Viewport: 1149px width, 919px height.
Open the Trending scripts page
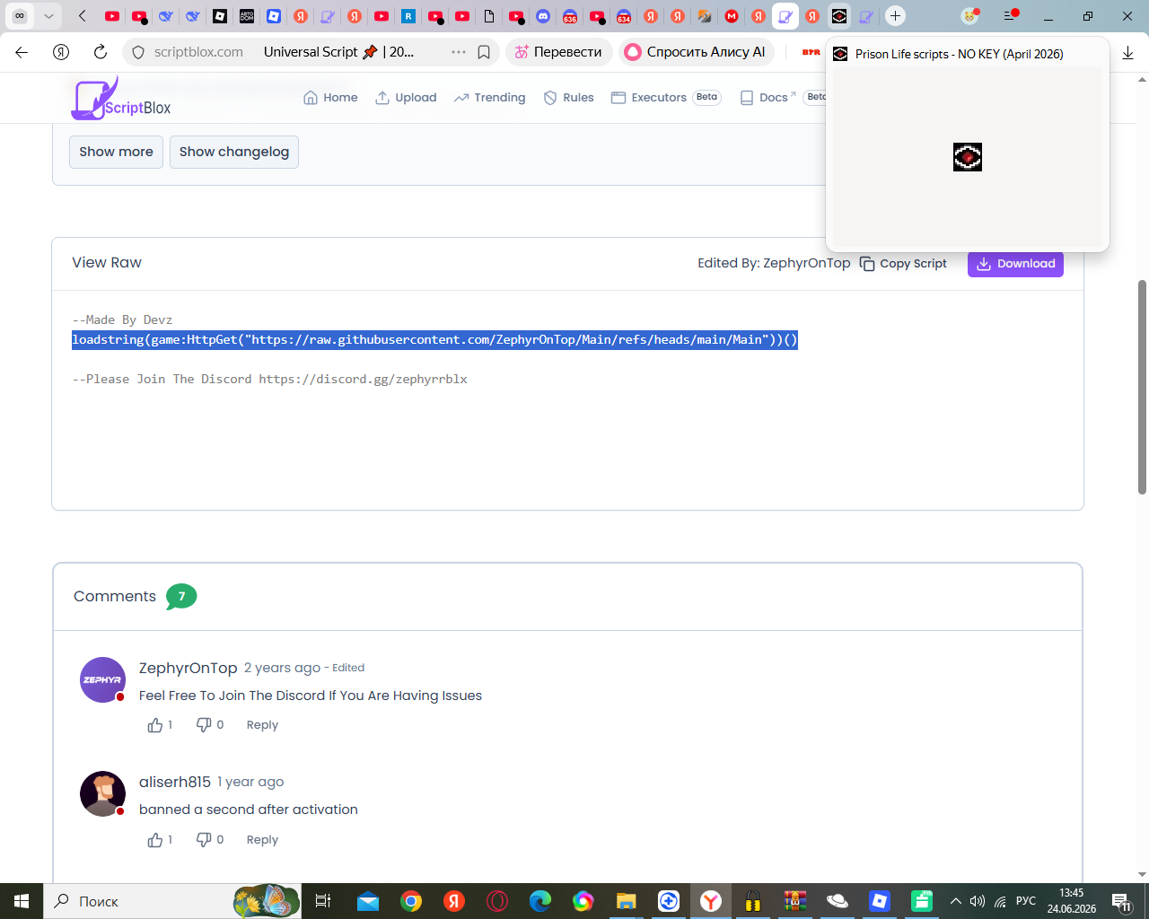pyautogui.click(x=489, y=98)
